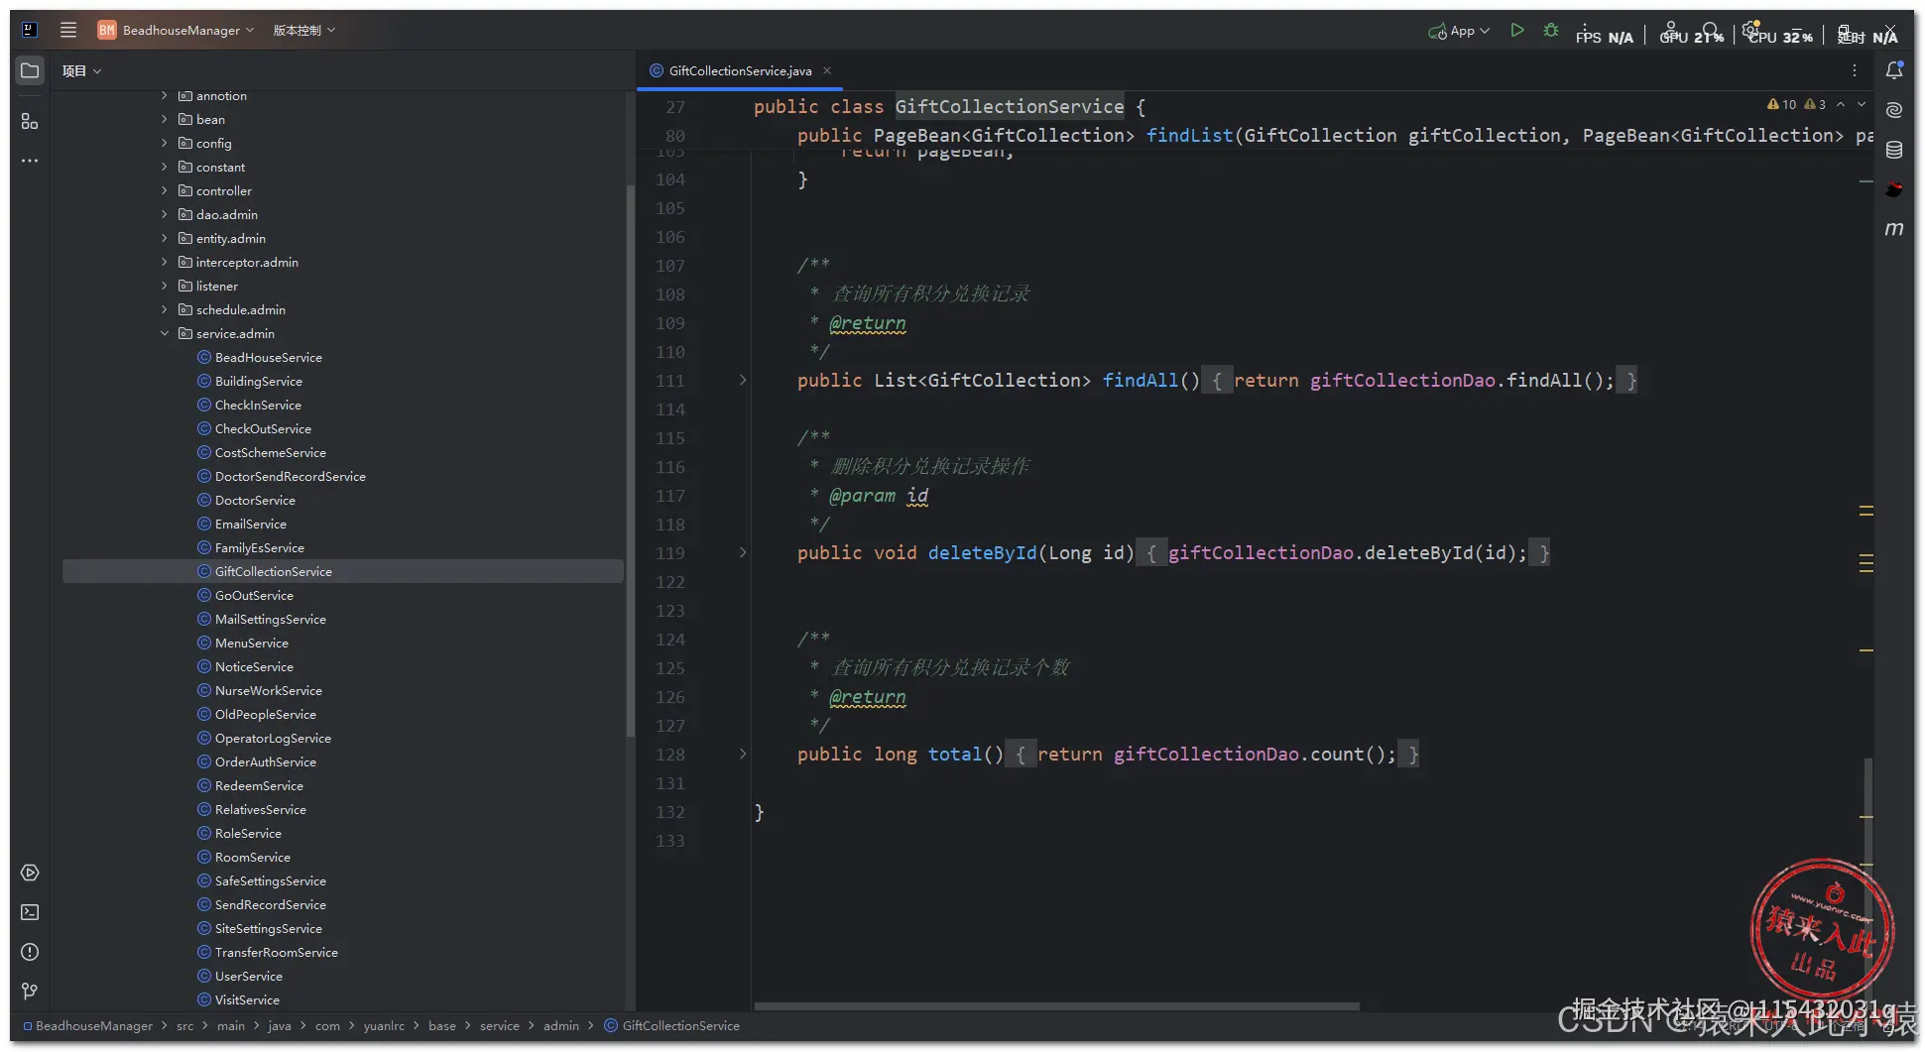The width and height of the screenshot is (1925, 1052).
Task: Select RedeemService class
Action: tap(259, 785)
